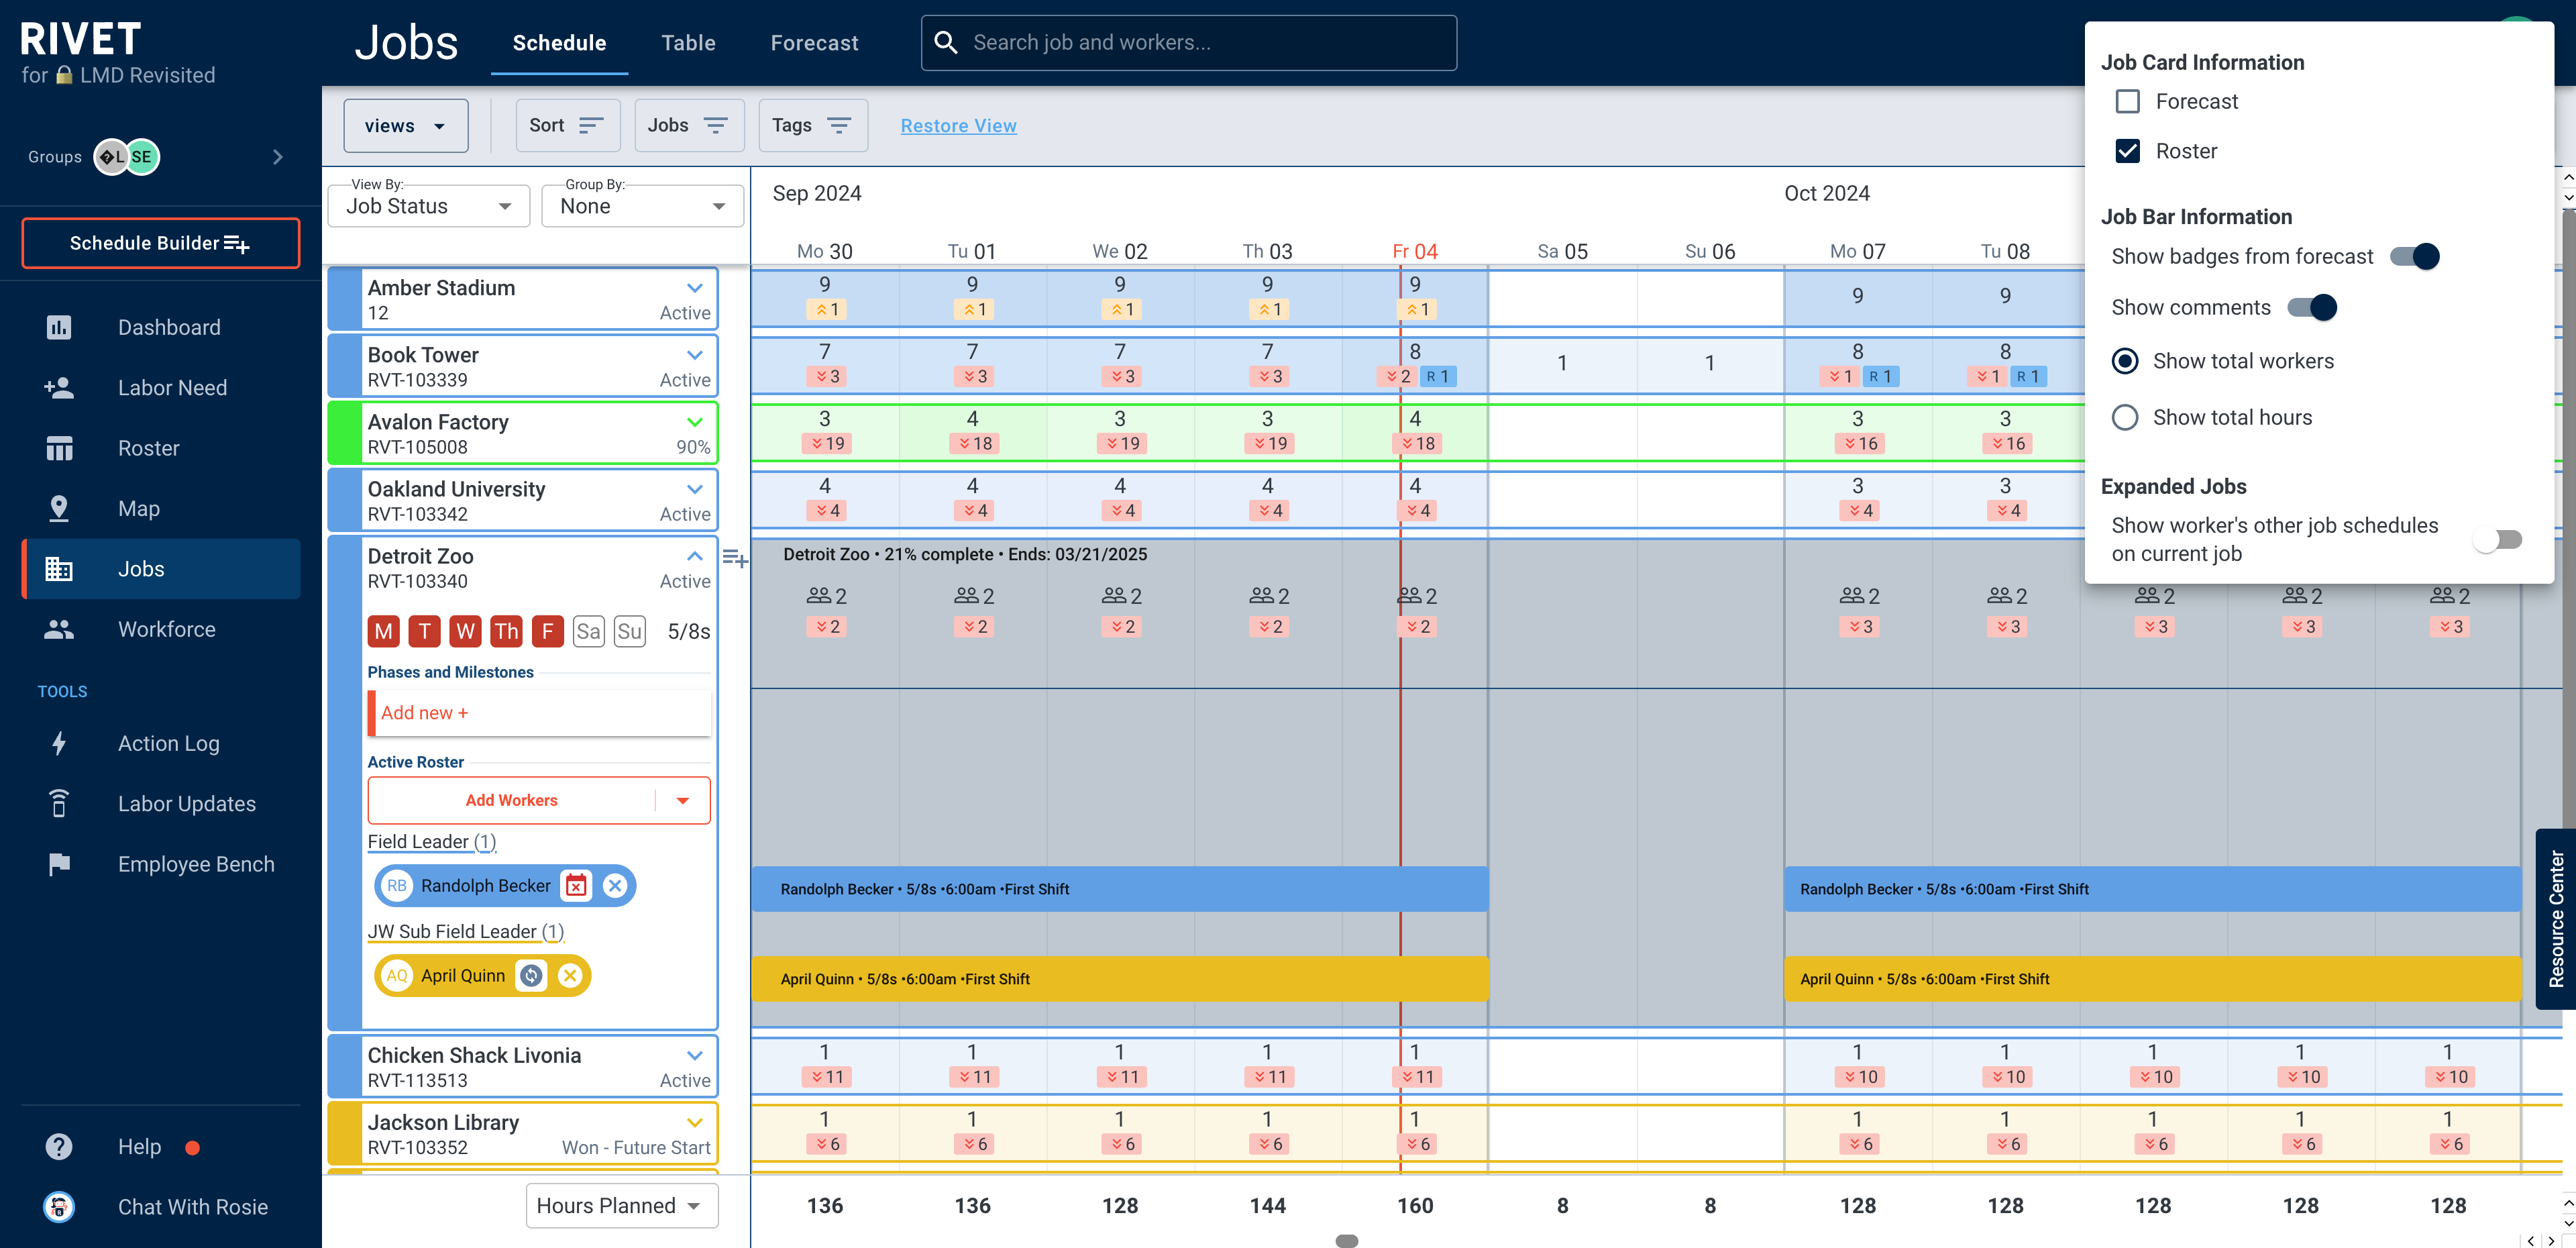
Task: Open the Group By None dropdown
Action: pos(642,206)
